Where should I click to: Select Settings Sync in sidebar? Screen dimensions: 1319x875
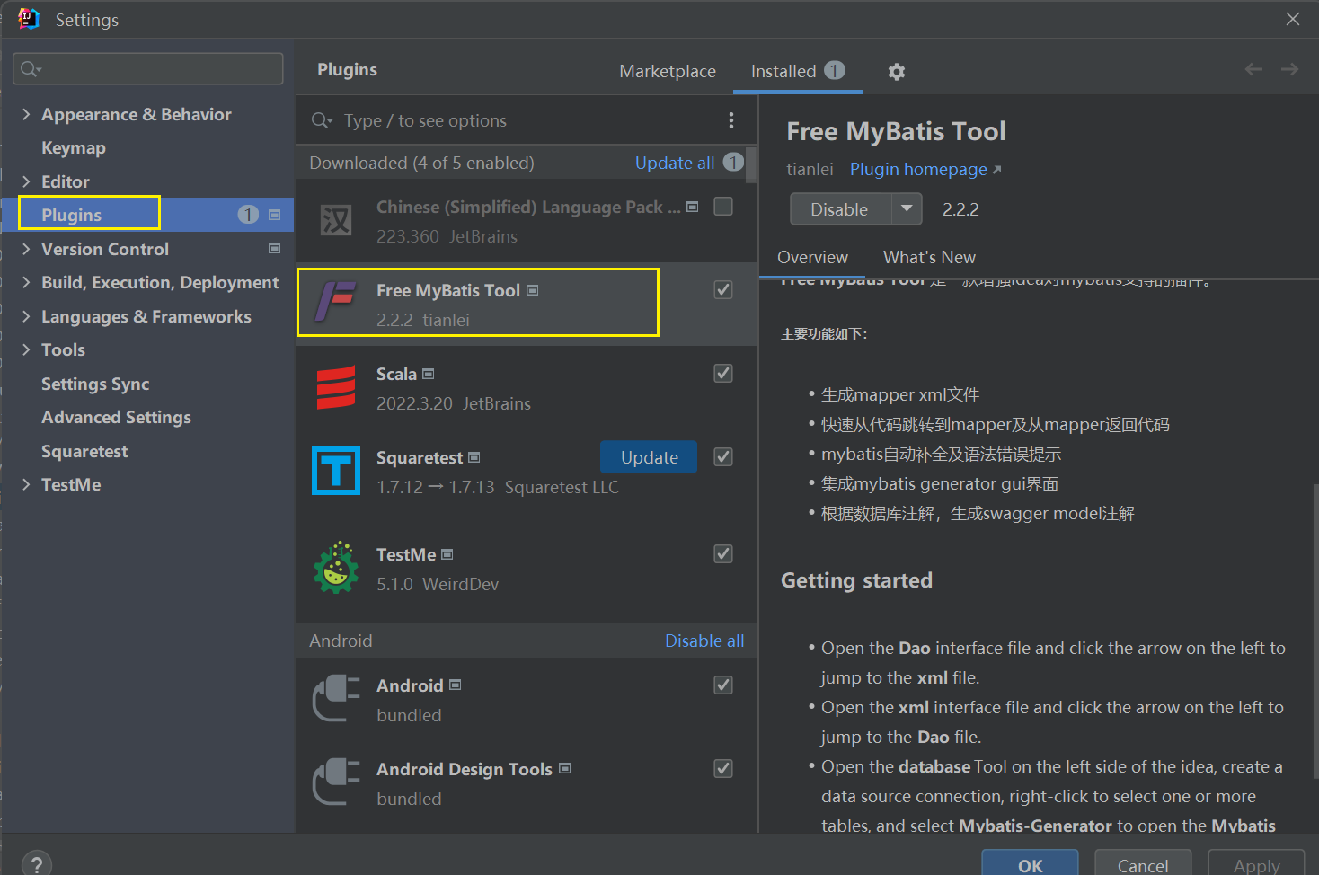point(95,384)
